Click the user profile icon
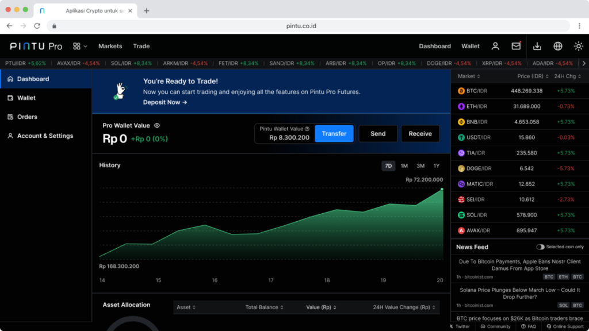Image resolution: width=589 pixels, height=331 pixels. (x=495, y=46)
